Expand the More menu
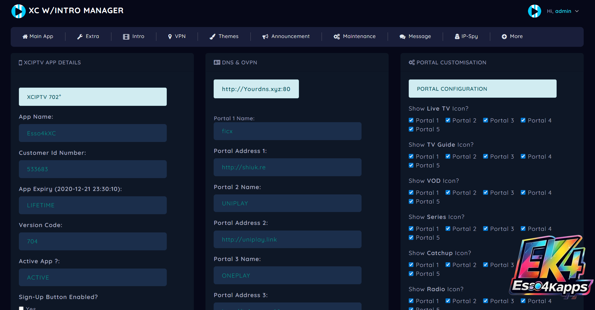This screenshot has width=595, height=310. tap(512, 36)
